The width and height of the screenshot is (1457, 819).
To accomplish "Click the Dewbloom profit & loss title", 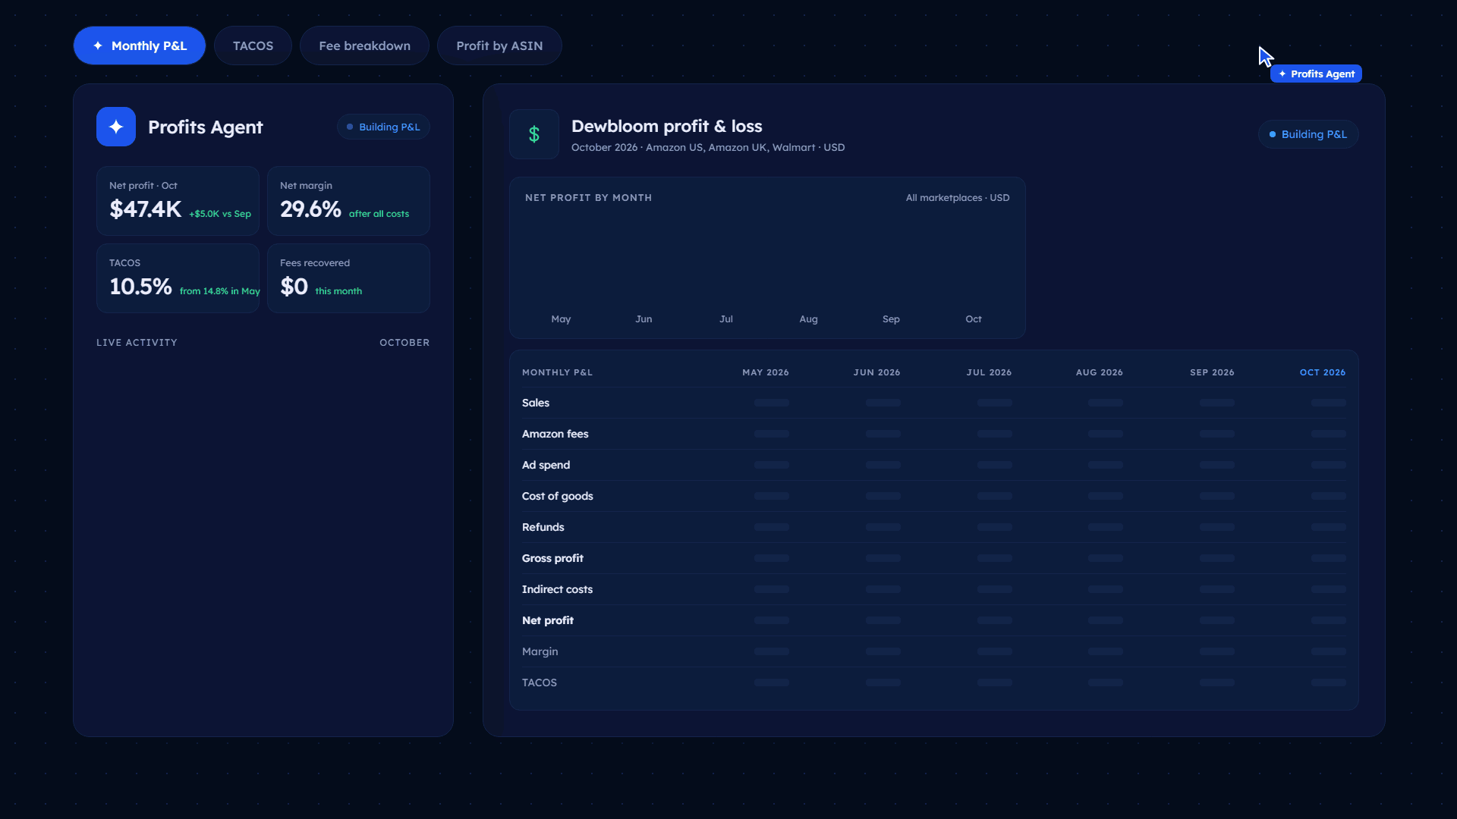I will click(x=666, y=126).
